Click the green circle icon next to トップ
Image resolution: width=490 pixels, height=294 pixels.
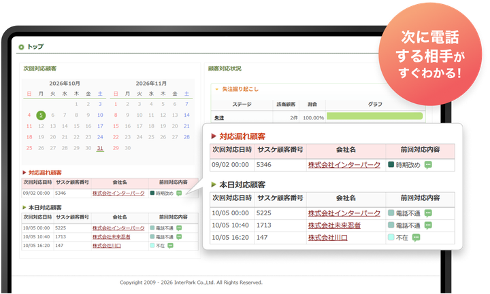(x=21, y=47)
